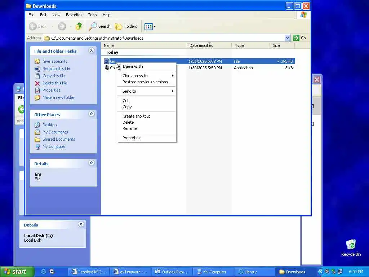Expand hidden system tray icons arrow
The height and width of the screenshot is (277, 369).
point(320,272)
